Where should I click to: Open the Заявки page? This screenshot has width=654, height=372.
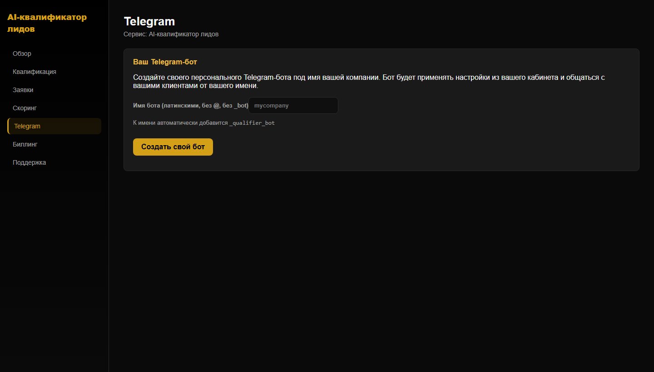54,90
